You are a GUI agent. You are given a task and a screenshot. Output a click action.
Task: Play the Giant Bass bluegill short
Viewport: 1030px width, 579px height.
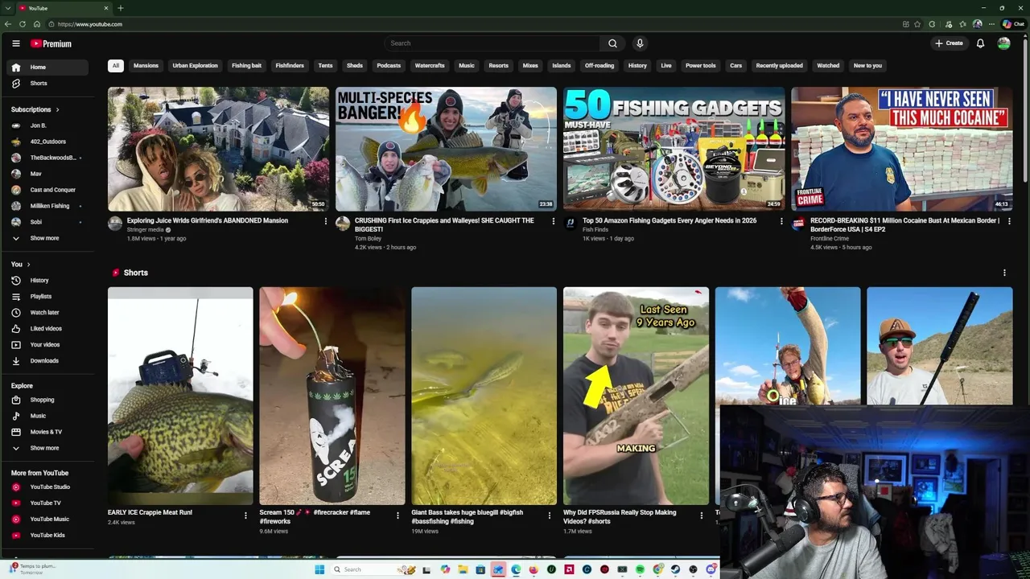click(x=484, y=396)
